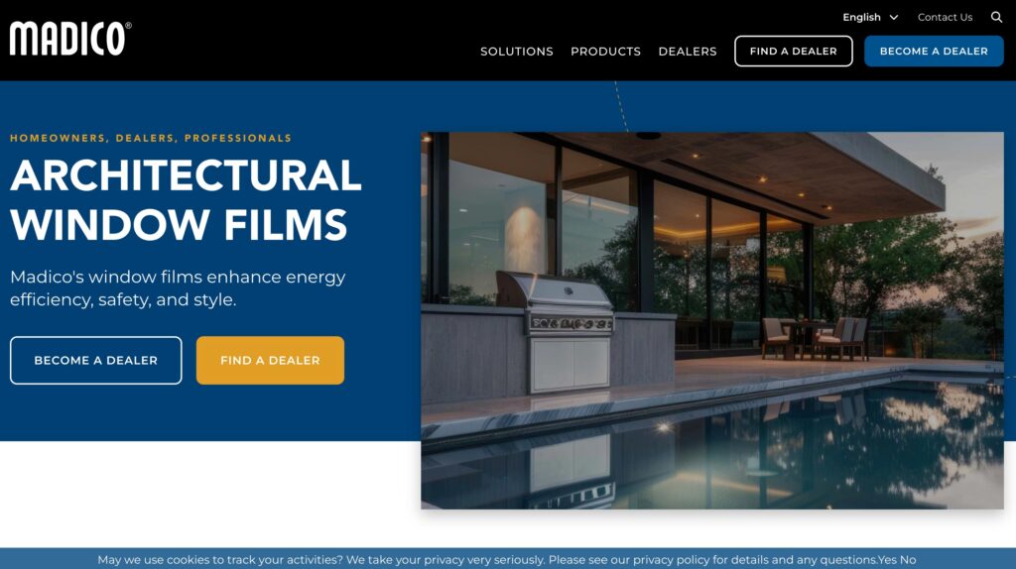
Task: Open the Products menu
Action: (605, 52)
